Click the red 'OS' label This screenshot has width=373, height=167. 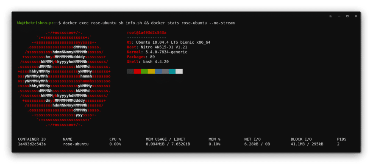tap(129, 42)
